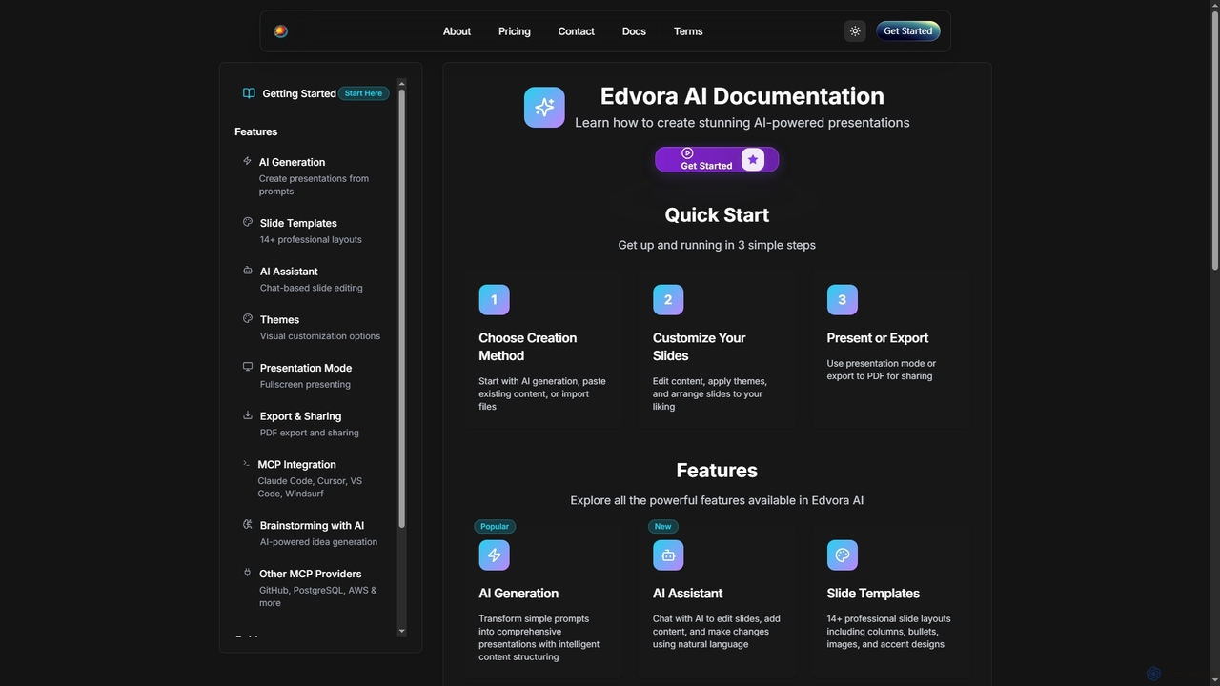1220x686 pixels.
Task: Click the AI Generation feature card icon
Action: (x=494, y=555)
